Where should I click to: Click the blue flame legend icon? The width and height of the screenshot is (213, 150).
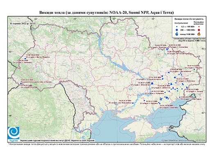(177, 34)
